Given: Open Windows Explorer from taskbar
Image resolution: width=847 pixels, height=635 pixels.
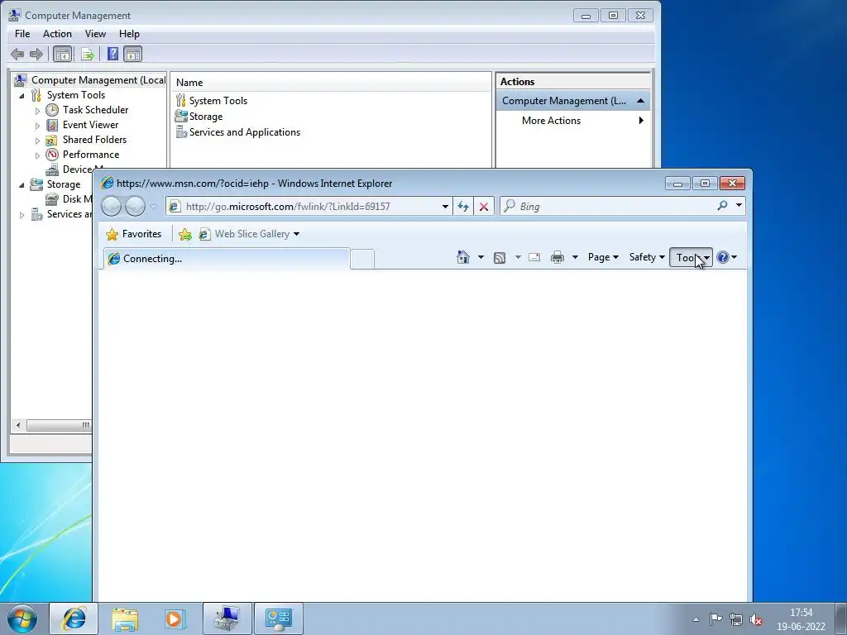Looking at the screenshot, I should tap(125, 618).
